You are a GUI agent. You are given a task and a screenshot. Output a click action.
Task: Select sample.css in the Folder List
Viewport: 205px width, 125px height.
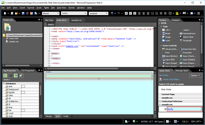14,42
